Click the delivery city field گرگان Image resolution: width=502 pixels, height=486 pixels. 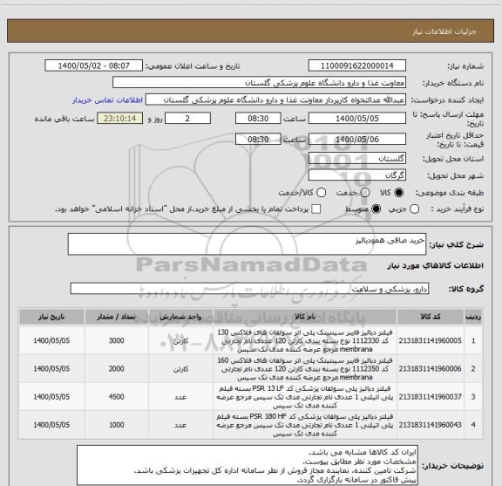click(x=357, y=175)
